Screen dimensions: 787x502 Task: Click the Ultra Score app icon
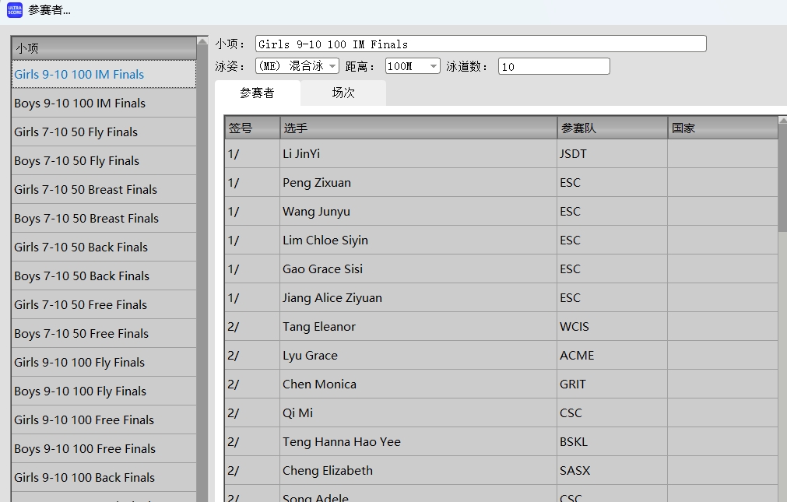pyautogui.click(x=15, y=10)
